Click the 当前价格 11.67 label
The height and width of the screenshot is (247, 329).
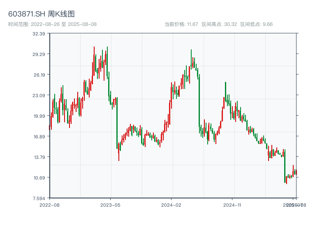181,24
